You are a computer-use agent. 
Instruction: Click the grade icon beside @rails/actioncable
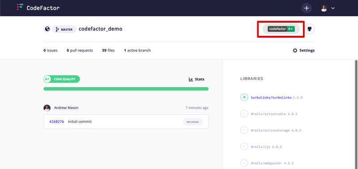click(x=244, y=114)
